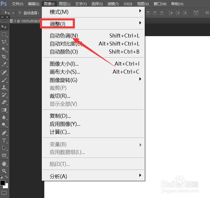Open 画布大小(S)... dialog
The image size is (210, 198).
[93, 72]
